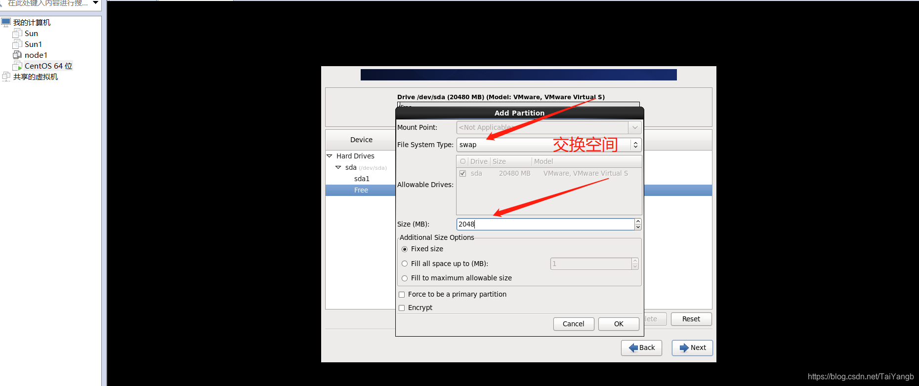
Task: Select the Fixed size radio button
Action: [x=405, y=249]
